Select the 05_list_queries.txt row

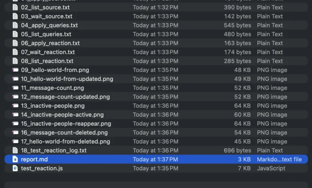(x=46, y=34)
